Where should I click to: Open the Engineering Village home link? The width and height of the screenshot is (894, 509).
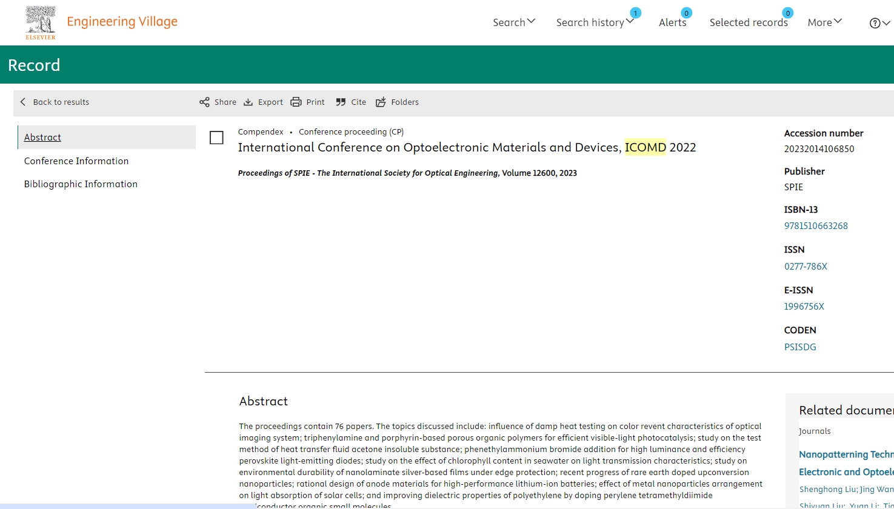pos(122,22)
